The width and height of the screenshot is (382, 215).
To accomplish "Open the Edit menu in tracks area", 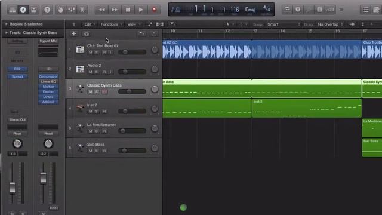I will click(x=90, y=24).
